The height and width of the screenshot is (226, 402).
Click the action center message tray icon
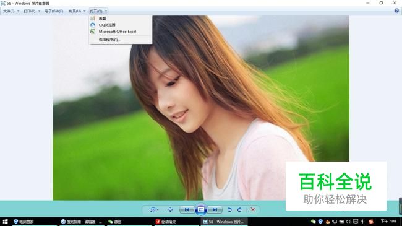[356, 222]
